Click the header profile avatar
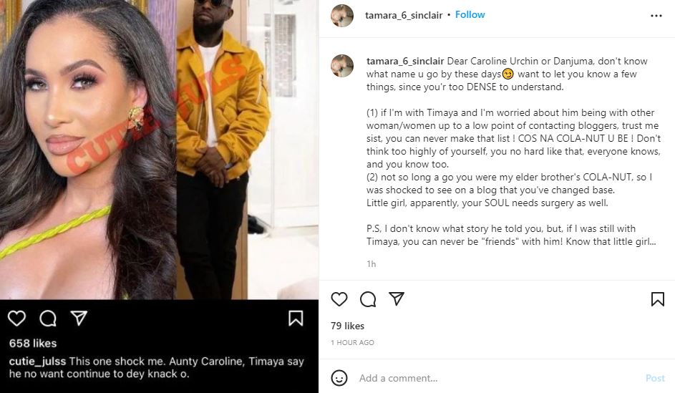 342,16
